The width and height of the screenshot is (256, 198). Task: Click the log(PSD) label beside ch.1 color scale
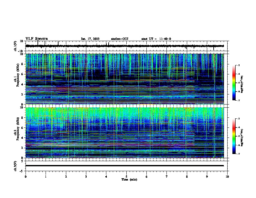click(242, 84)
